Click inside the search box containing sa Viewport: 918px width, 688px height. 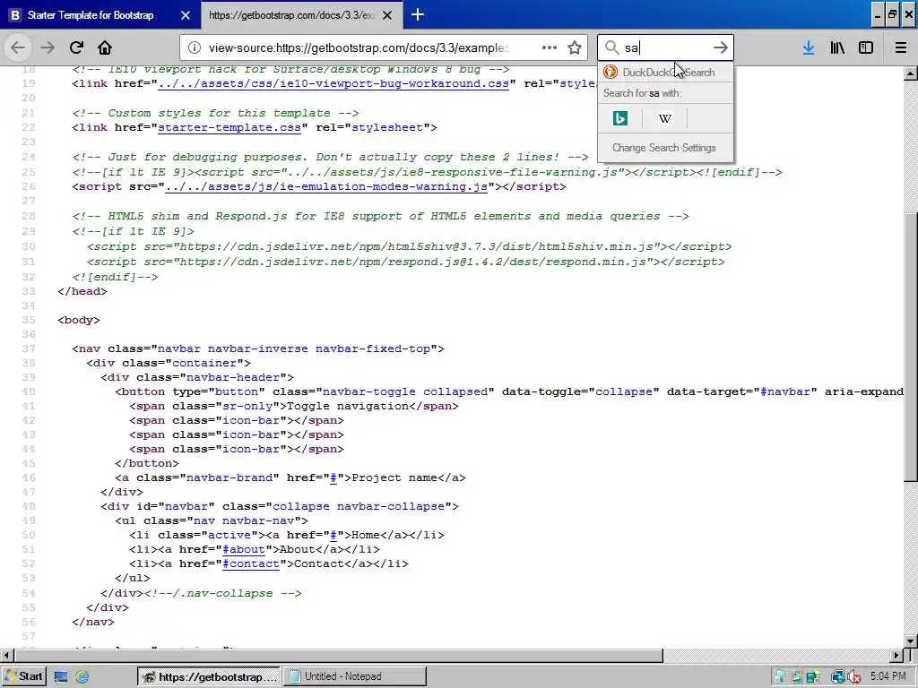(666, 47)
